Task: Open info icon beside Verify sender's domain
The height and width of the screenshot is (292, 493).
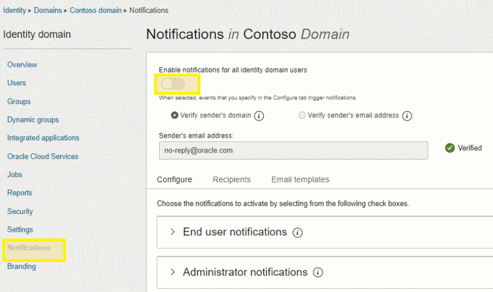Action: coord(259,116)
